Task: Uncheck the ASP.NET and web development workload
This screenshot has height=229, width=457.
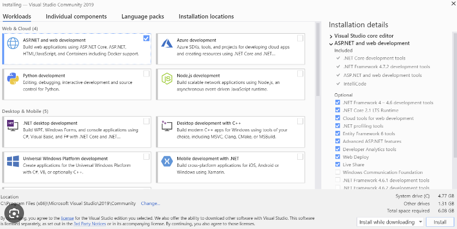Action: [146, 38]
